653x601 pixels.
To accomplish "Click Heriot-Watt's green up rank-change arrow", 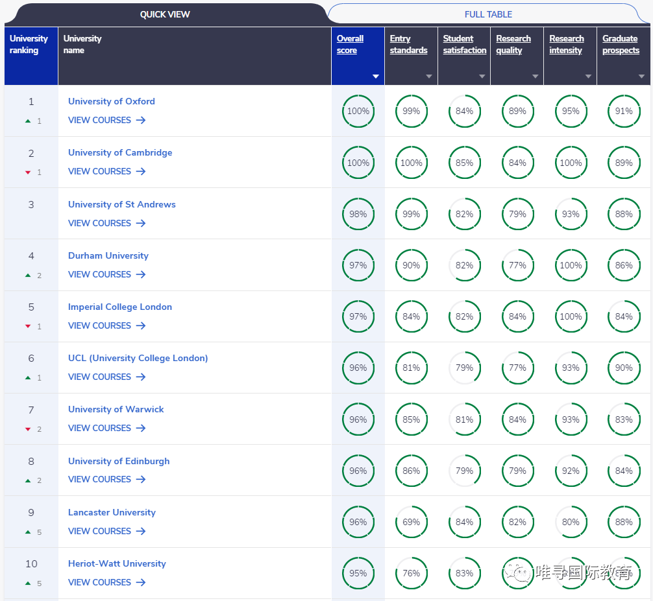I will click(28, 583).
